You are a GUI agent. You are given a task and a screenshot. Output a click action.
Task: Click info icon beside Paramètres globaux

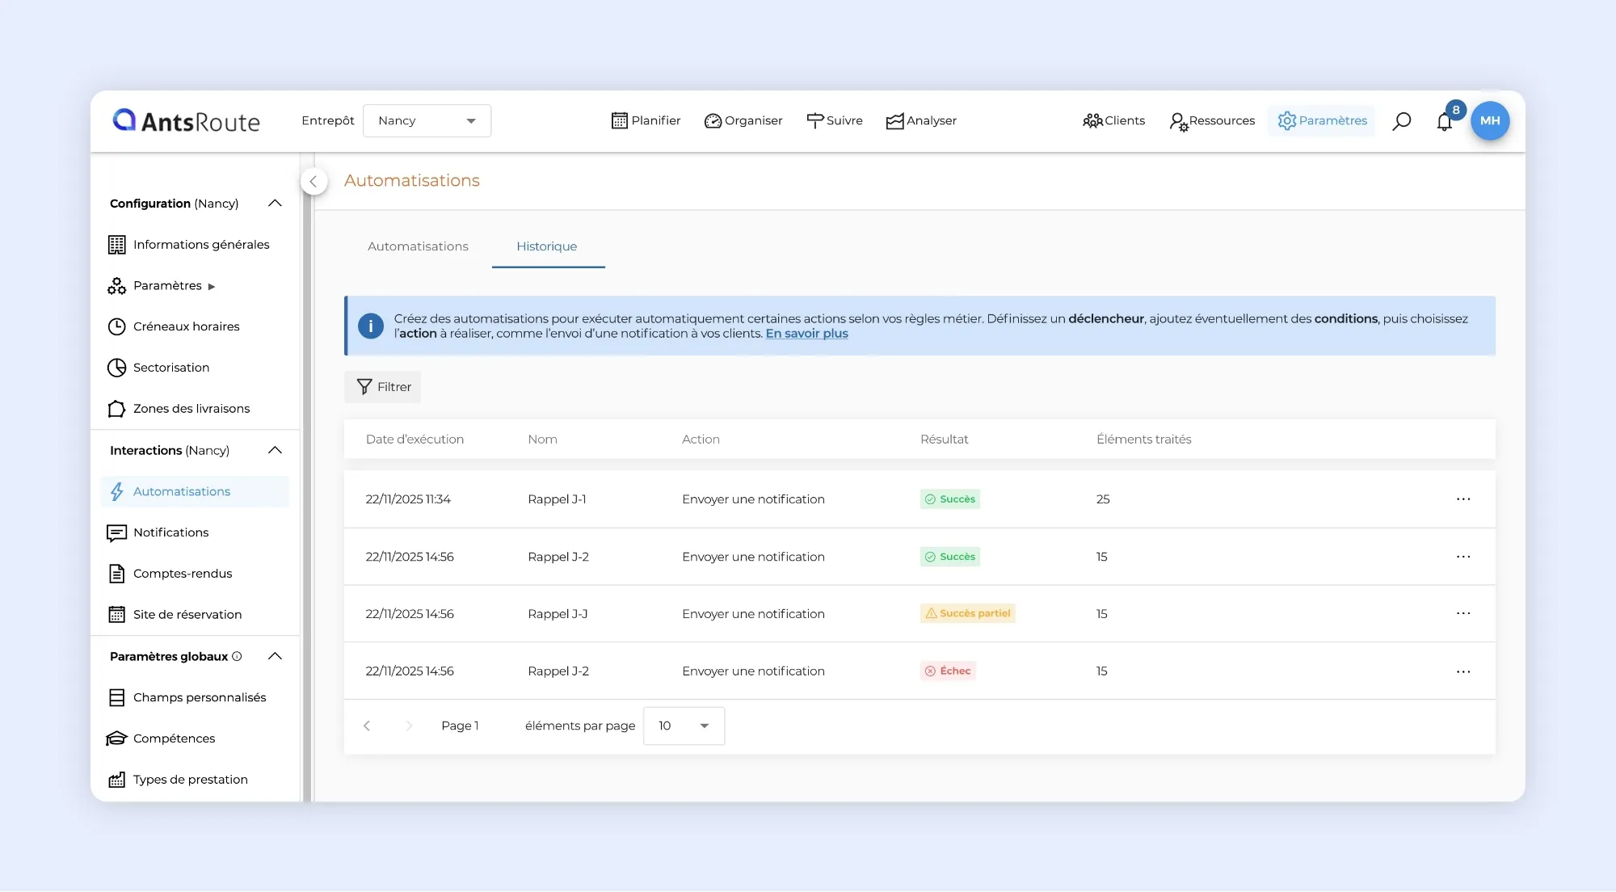pos(237,656)
